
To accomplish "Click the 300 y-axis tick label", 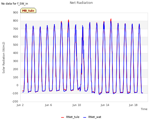I will tap(16, 61).
